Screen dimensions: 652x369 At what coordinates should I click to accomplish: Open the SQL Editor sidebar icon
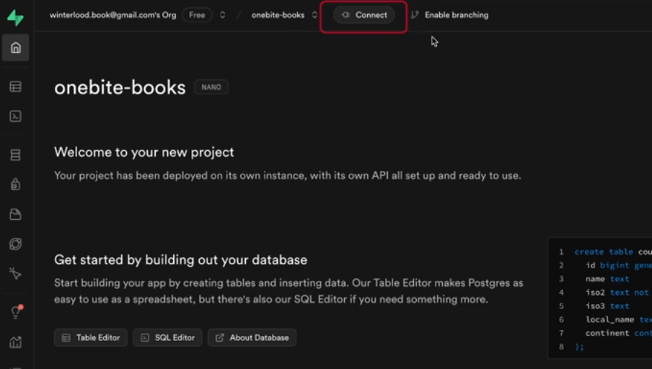[x=15, y=116]
